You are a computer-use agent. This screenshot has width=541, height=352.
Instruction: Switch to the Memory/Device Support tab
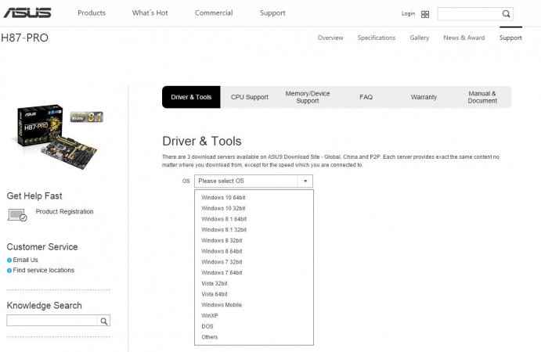coord(308,97)
